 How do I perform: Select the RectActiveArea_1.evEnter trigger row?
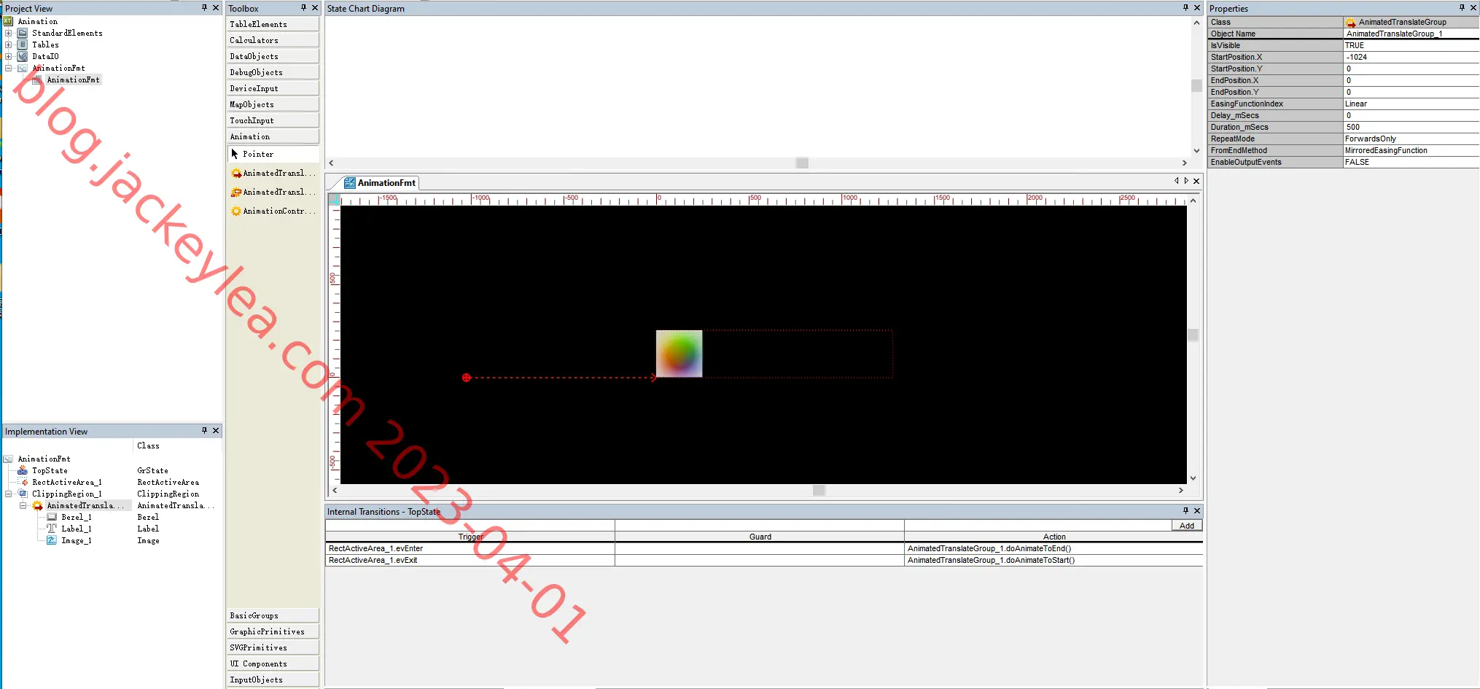pyautogui.click(x=470, y=549)
